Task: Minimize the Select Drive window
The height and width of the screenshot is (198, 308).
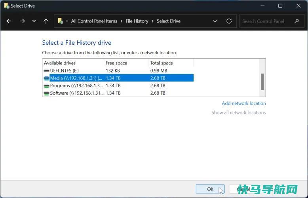Action: click(x=262, y=6)
